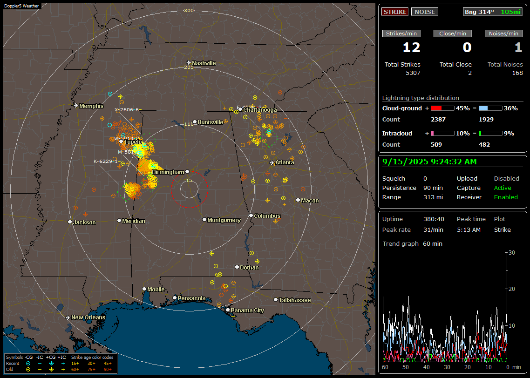Select the Noises/min label button
Image resolution: width=530 pixels, height=378 pixels.
(503, 34)
